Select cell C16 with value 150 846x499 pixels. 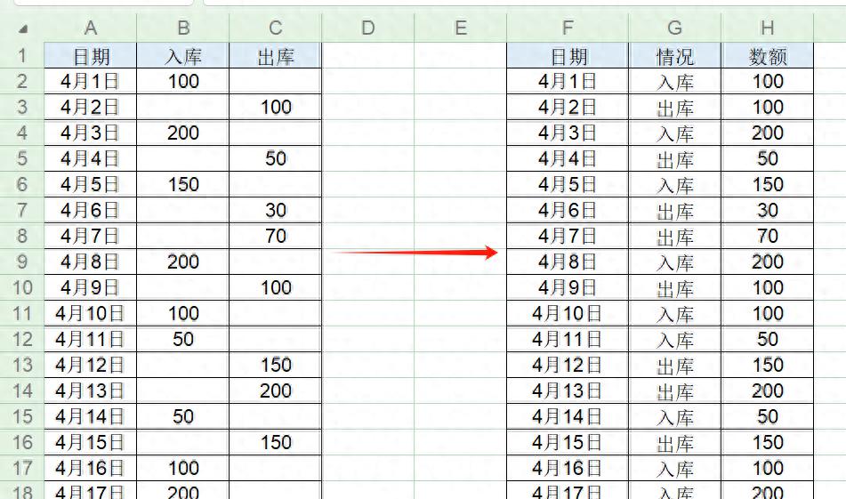275,442
